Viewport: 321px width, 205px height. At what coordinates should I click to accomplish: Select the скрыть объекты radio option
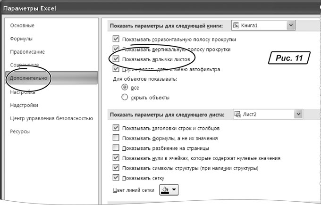[x=125, y=97]
